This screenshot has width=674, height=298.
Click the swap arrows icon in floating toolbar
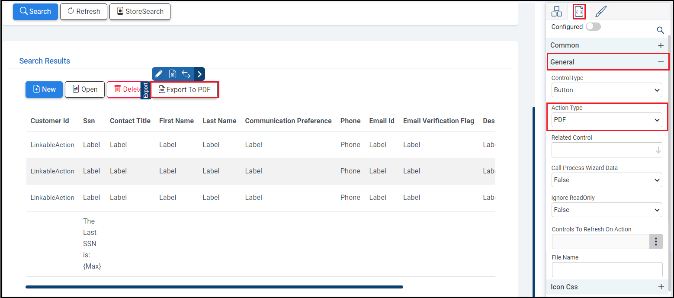(186, 74)
